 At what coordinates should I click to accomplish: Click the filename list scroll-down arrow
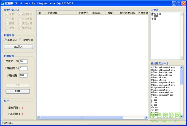(x=181, y=116)
